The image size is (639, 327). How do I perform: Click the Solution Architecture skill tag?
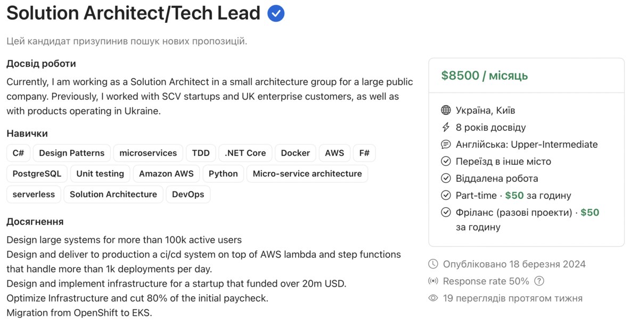click(x=113, y=195)
